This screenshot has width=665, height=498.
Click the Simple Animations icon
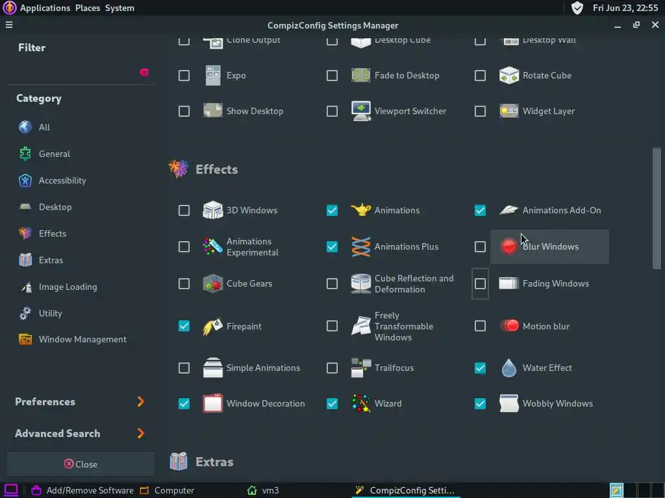click(x=212, y=368)
